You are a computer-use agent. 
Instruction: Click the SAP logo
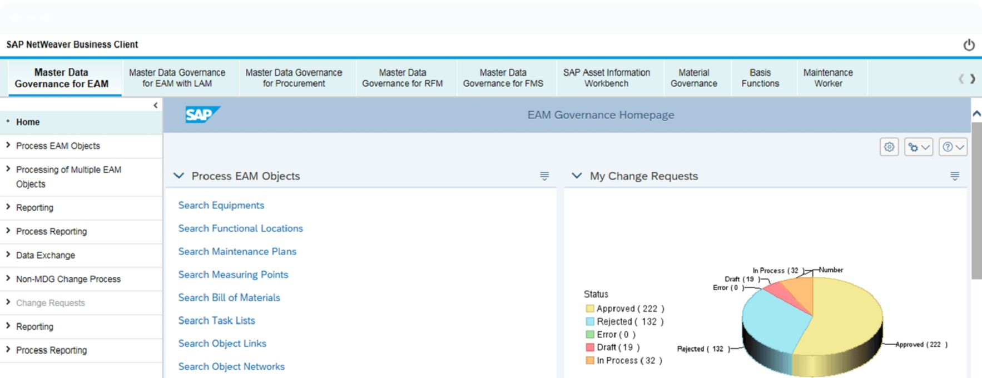(202, 115)
